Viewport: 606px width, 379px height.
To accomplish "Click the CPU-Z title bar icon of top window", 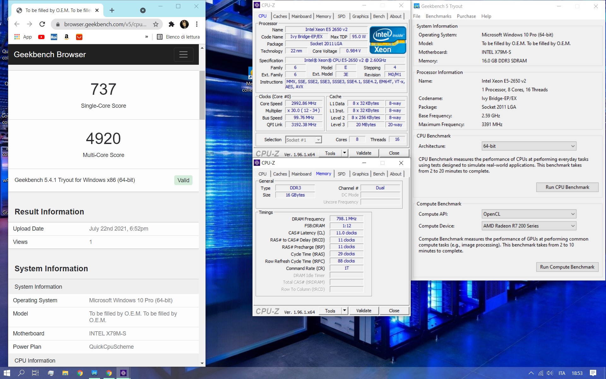I will (x=257, y=5).
